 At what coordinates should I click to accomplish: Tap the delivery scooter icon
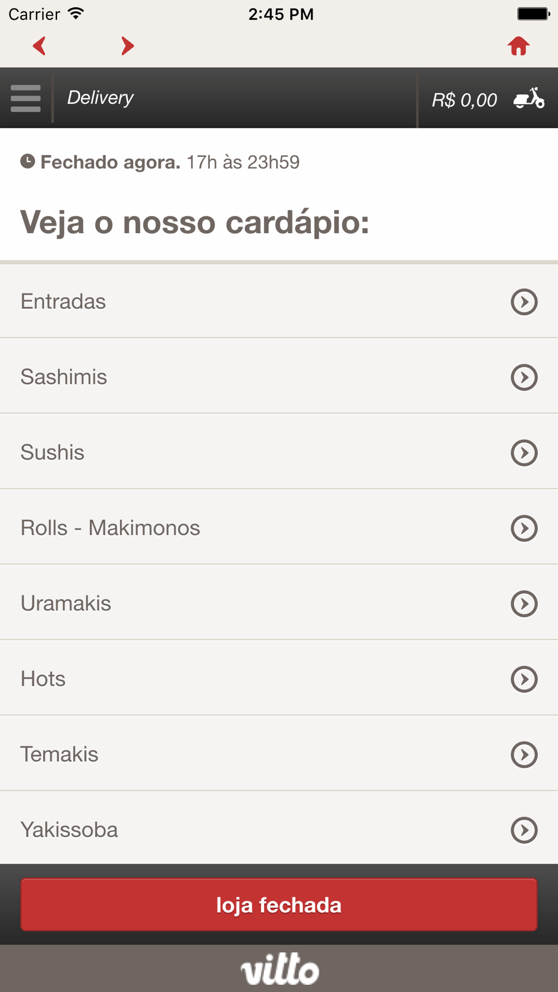tap(528, 98)
